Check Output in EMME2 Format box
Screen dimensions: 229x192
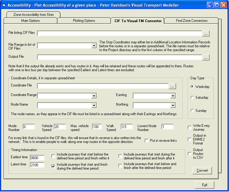[x=190, y=139]
